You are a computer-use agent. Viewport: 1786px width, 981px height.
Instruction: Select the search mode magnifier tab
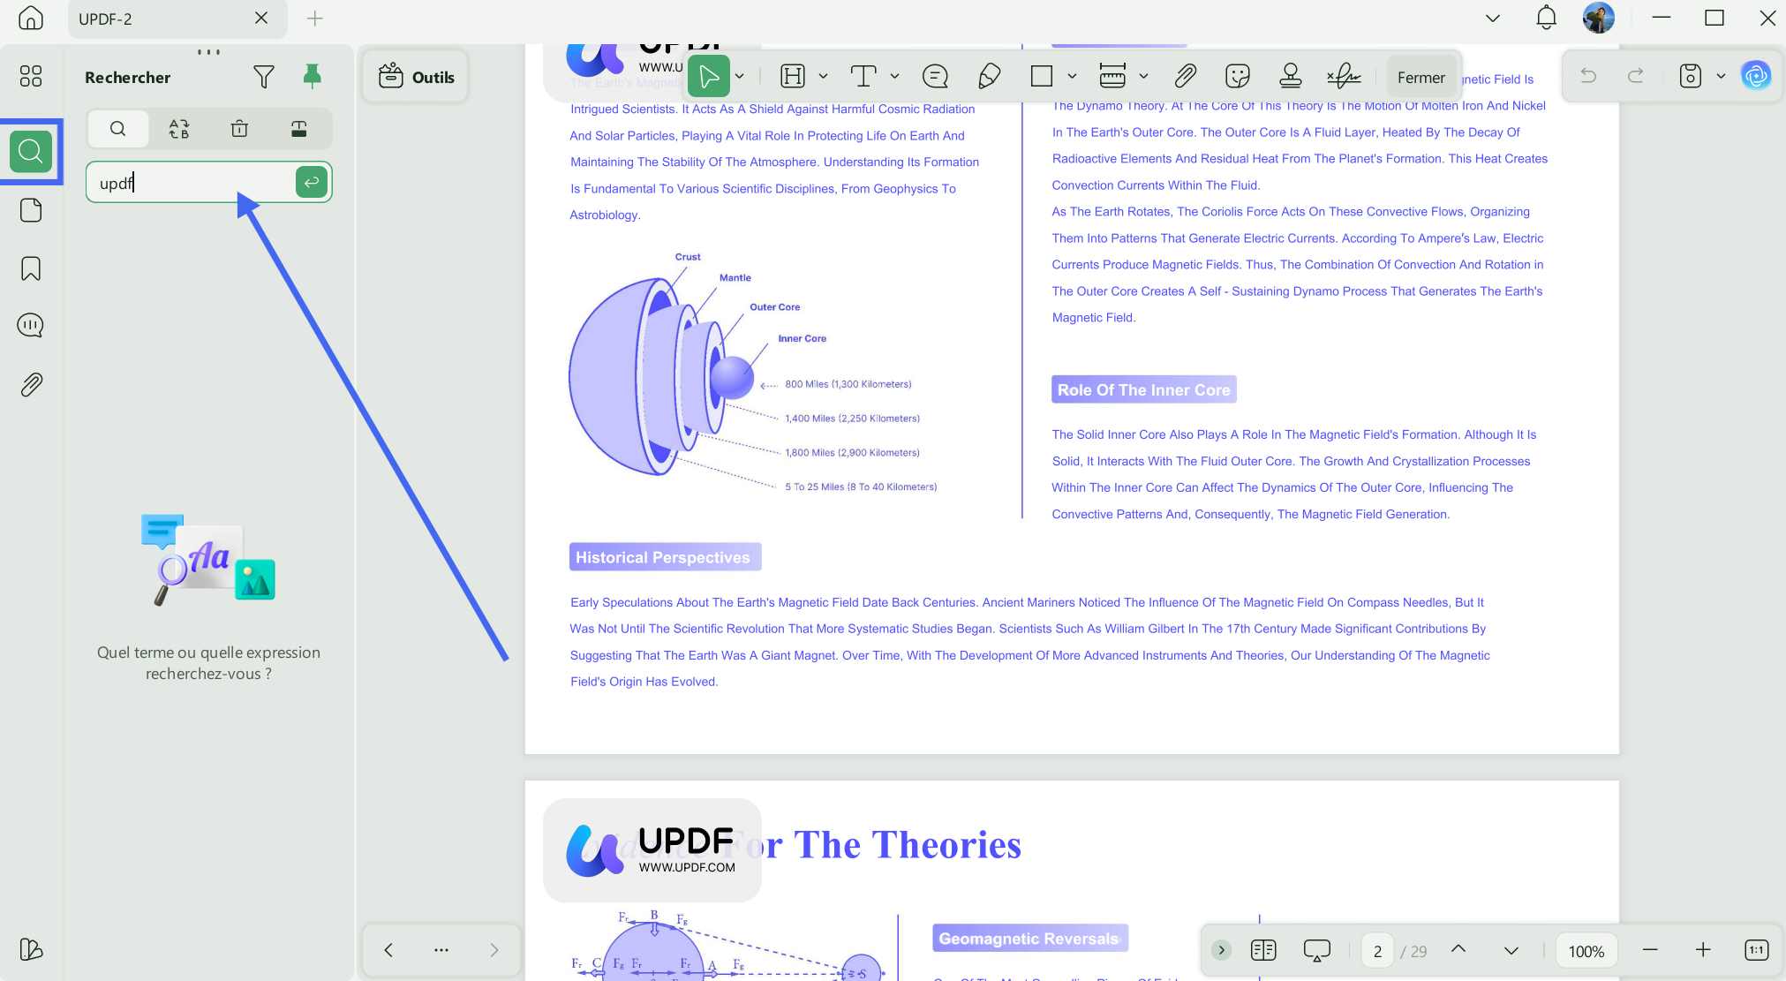pyautogui.click(x=117, y=129)
